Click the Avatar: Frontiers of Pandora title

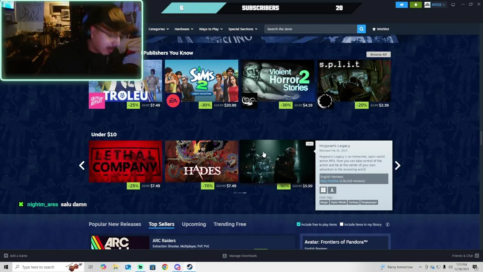coord(336,242)
